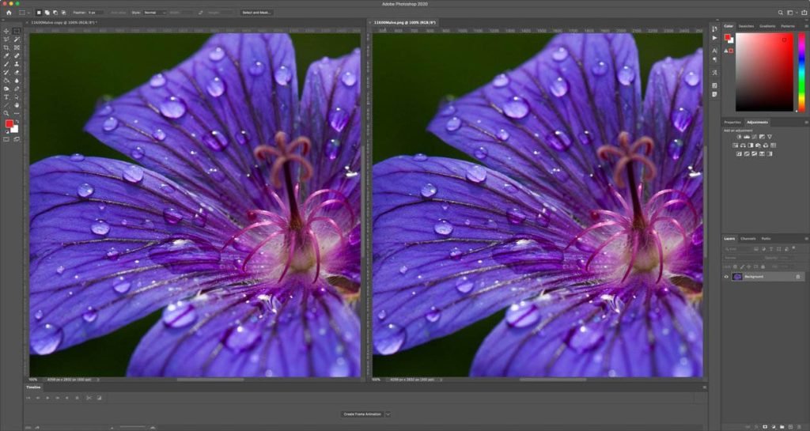
Task: Open the search icon at top right
Action: [x=781, y=13]
